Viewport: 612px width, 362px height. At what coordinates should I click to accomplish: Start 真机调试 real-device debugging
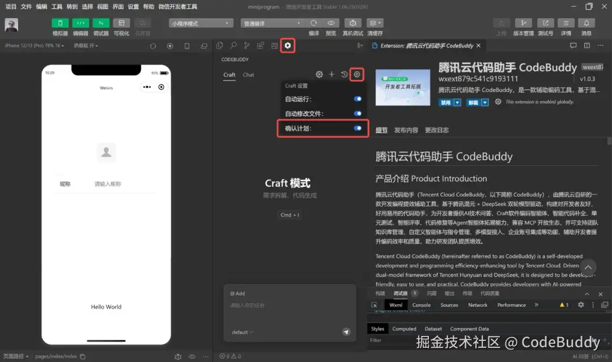click(x=351, y=23)
